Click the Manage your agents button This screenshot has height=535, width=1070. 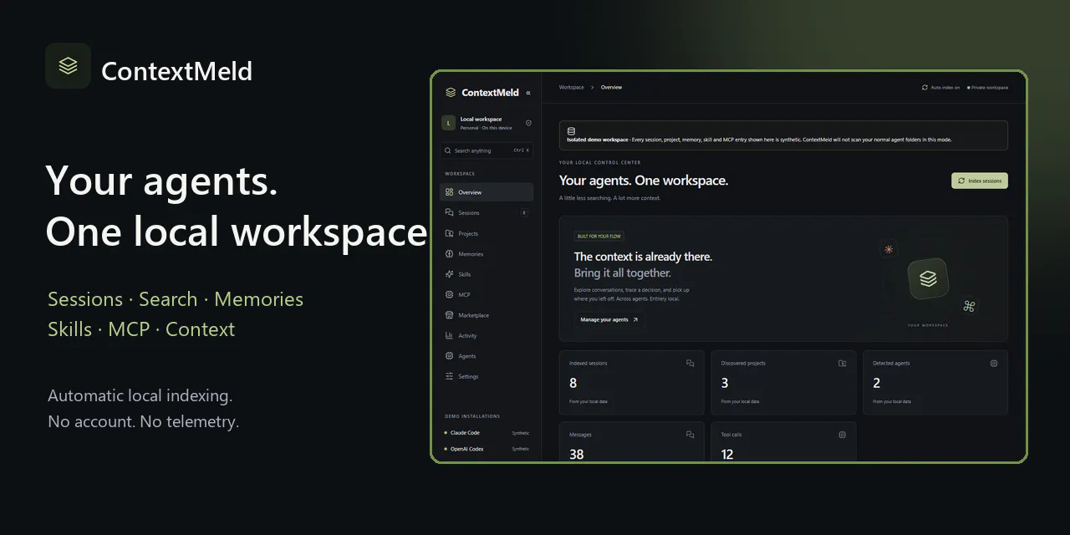click(x=609, y=319)
